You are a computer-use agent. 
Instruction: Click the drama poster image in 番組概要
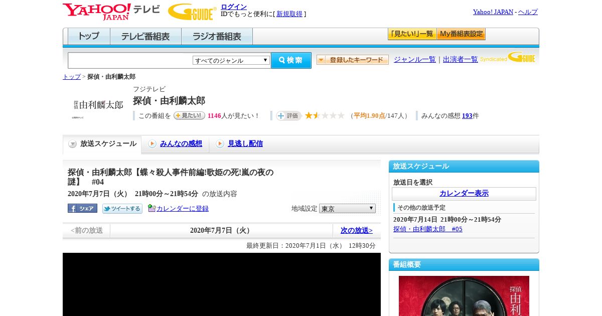464,296
